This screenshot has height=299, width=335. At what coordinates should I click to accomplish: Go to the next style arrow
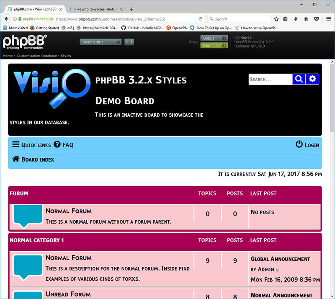click(x=131, y=42)
